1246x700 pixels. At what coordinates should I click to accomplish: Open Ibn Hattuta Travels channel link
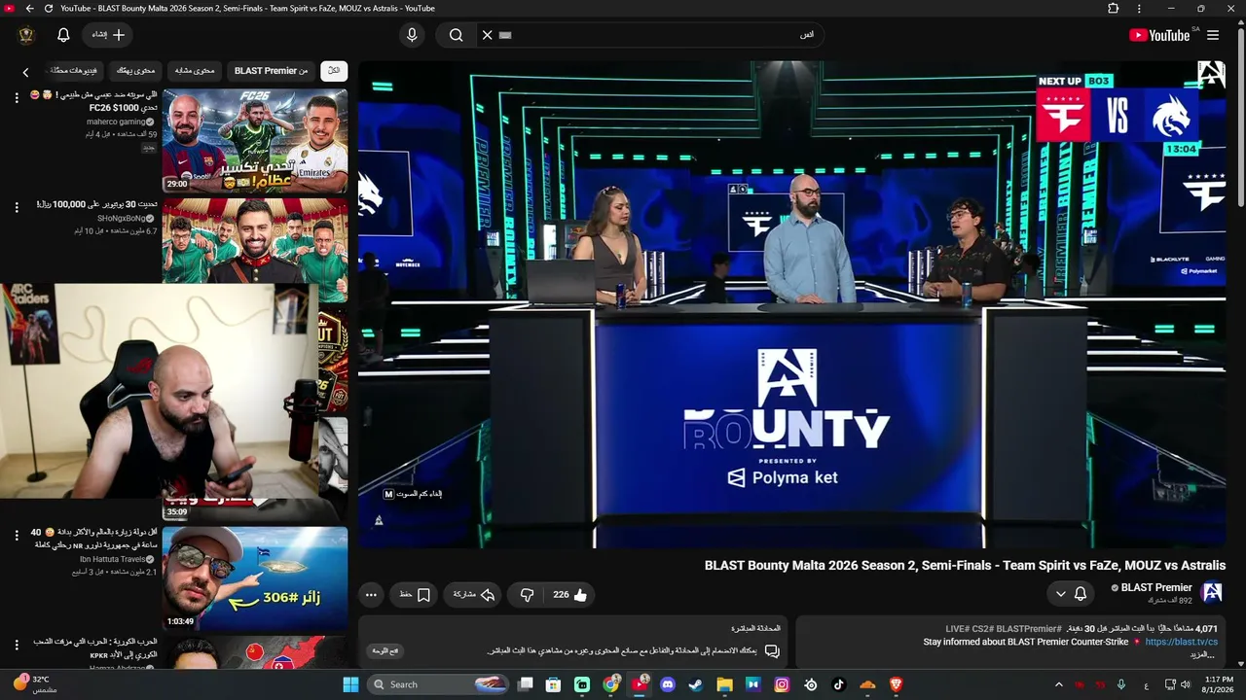tap(112, 559)
